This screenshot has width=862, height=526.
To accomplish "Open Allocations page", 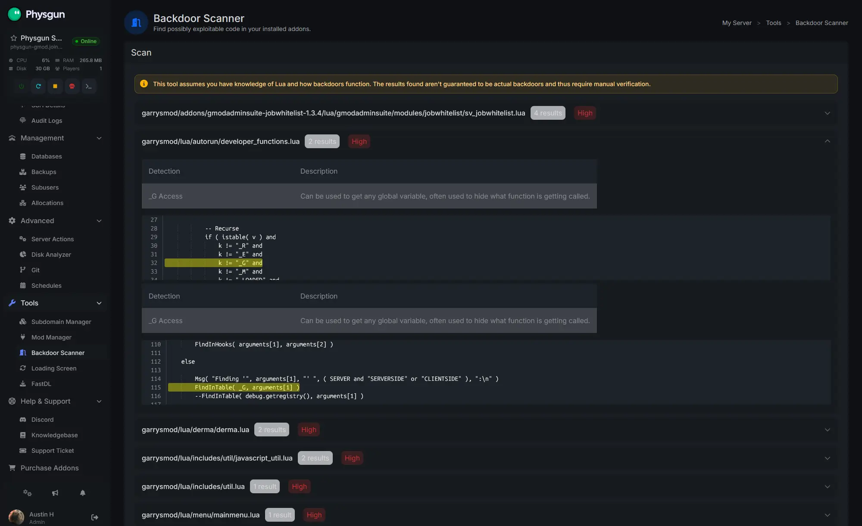I will 47,203.
